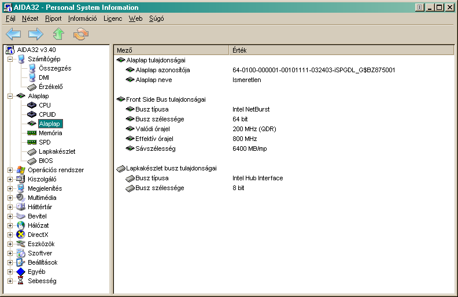Click the Multimédia speaker icon
The width and height of the screenshot is (458, 297).
(x=21, y=198)
